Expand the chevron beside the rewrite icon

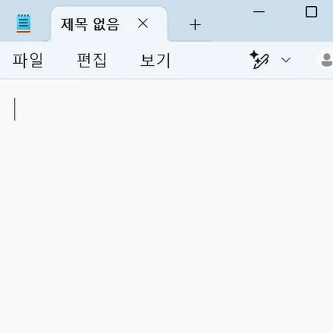pyautogui.click(x=286, y=60)
